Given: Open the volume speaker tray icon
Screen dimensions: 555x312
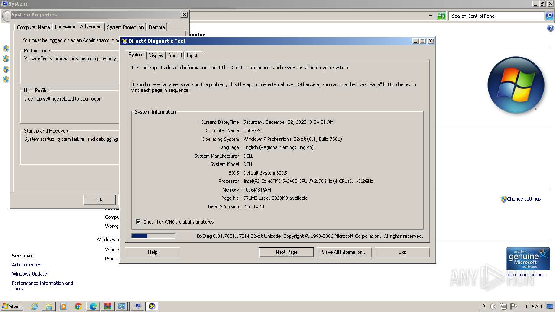Looking at the screenshot, I should pos(493,306).
